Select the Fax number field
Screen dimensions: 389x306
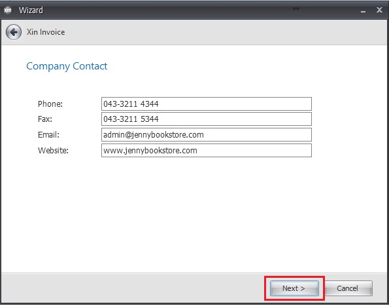pyautogui.click(x=207, y=119)
